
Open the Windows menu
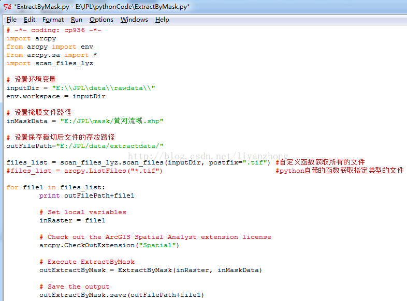pyautogui.click(x=134, y=20)
